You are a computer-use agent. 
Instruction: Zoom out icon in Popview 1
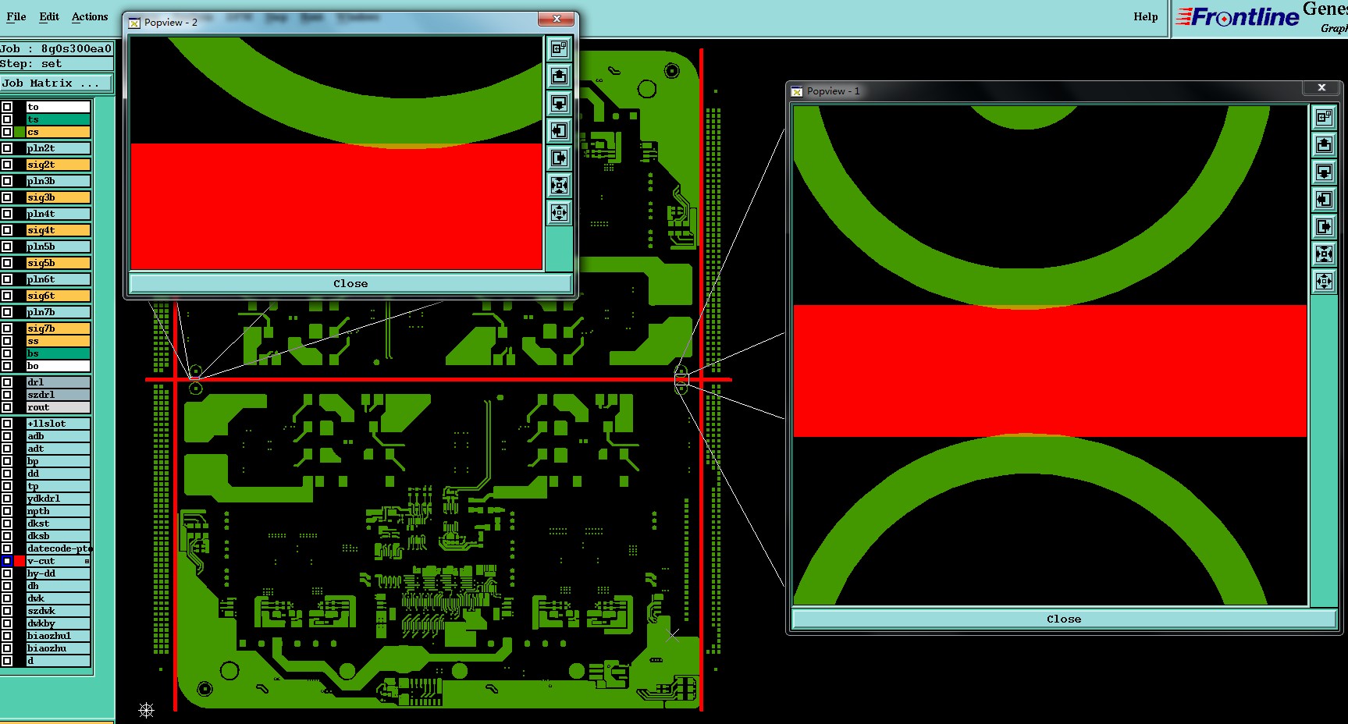click(1324, 281)
